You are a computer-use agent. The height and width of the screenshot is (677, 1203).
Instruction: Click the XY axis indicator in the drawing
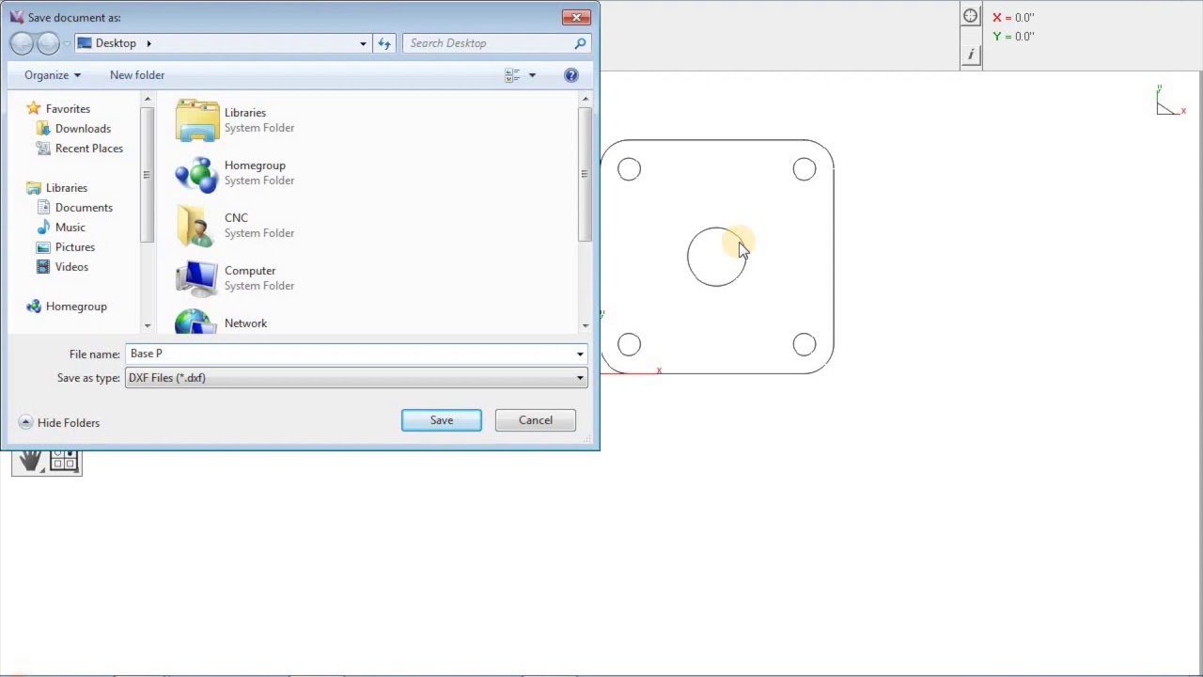click(1169, 102)
